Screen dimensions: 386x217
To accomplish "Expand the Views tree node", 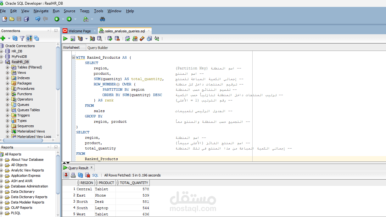I will click(x=8, y=73).
